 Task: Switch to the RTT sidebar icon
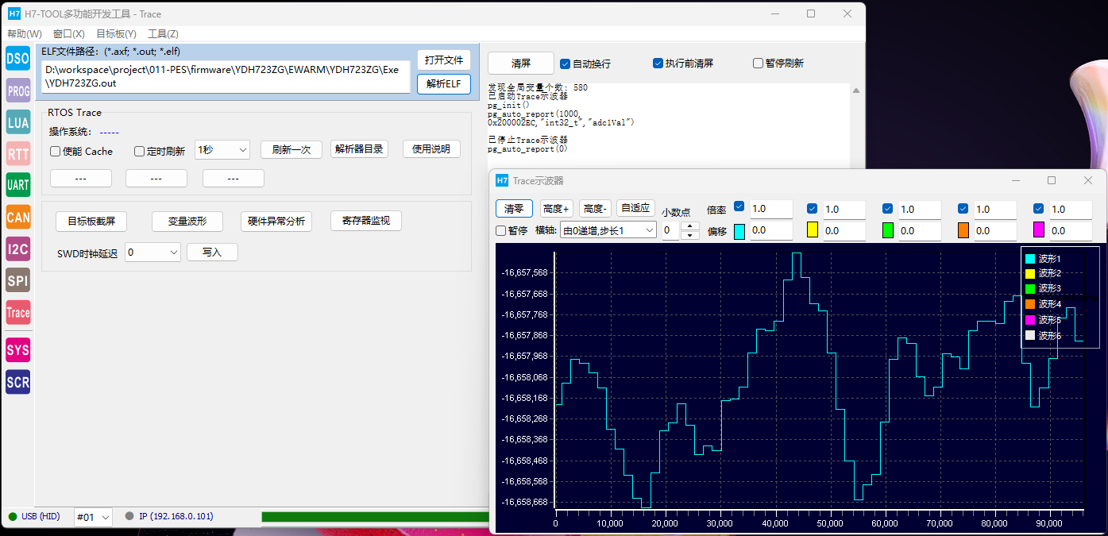click(x=17, y=154)
